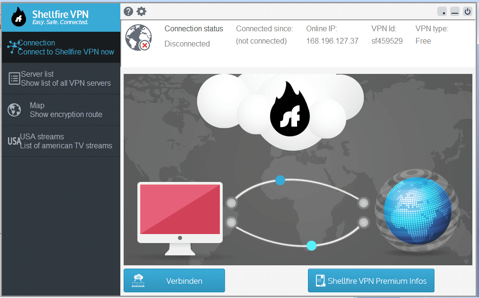The image size is (479, 298).
Task: Click the cyan dot on lower route
Action: 311,245
